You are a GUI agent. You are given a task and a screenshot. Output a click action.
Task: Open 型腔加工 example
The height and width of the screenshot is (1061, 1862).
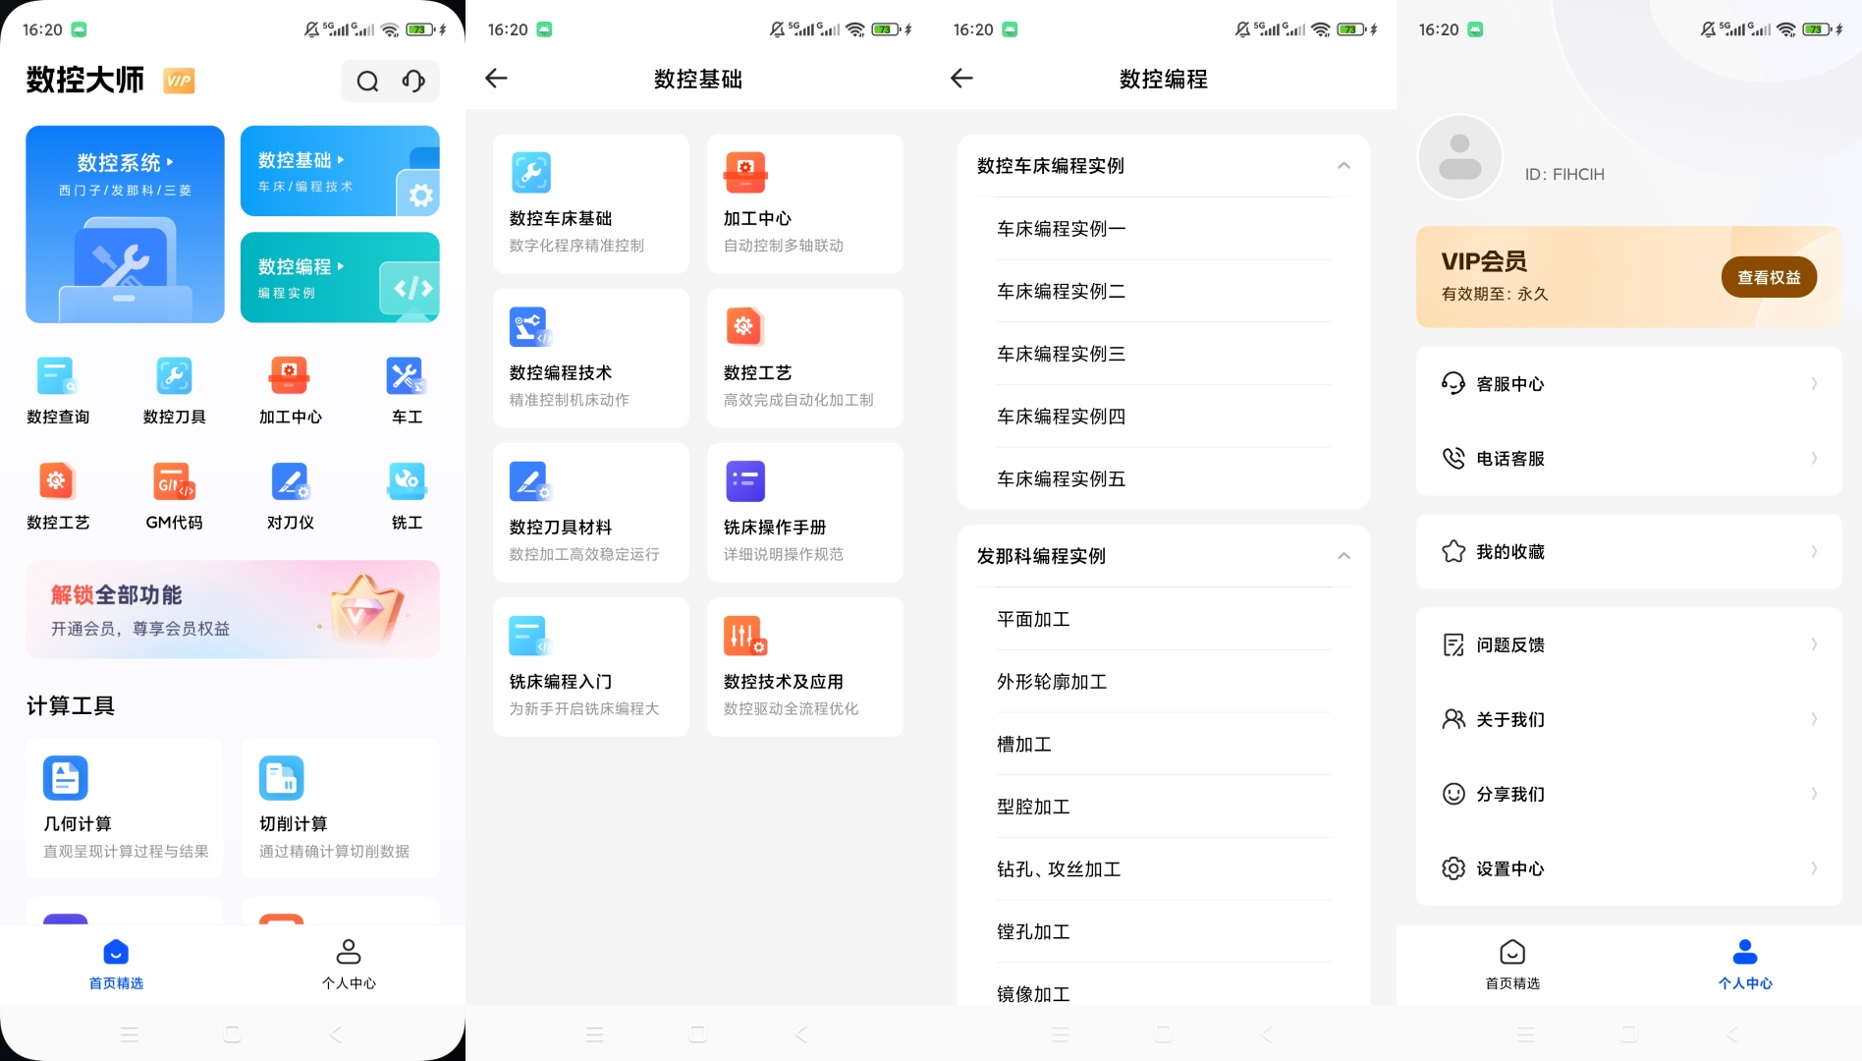(x=1164, y=807)
